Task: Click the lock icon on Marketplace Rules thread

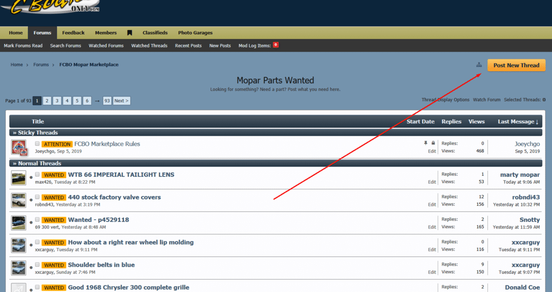Action: (433, 143)
